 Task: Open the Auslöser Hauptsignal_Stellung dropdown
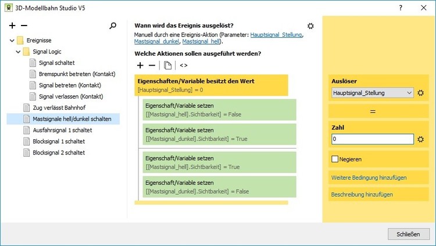click(x=372, y=93)
